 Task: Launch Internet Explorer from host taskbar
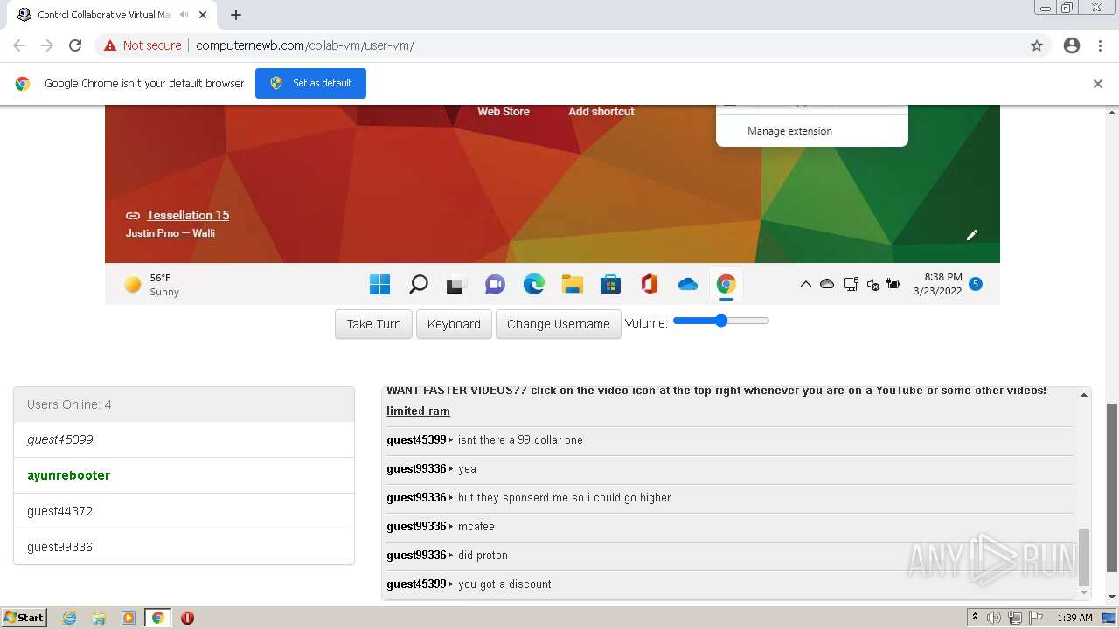point(70,618)
